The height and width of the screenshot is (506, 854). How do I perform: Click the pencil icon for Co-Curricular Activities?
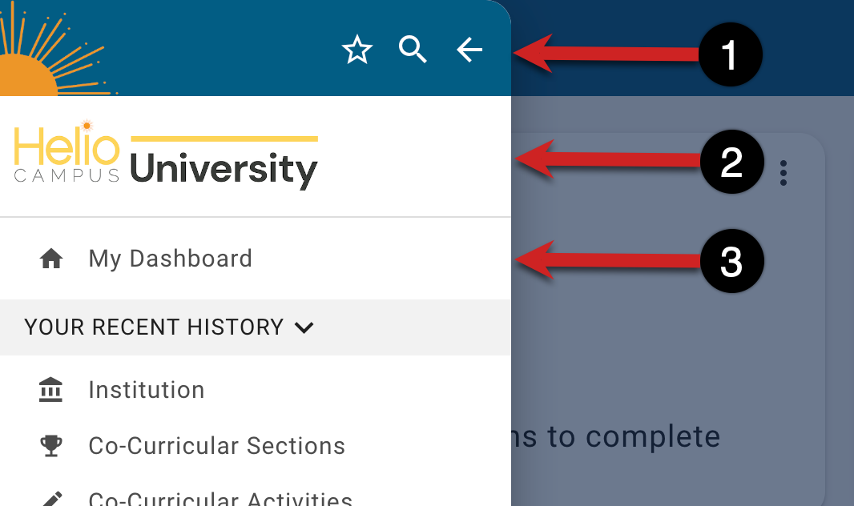click(x=51, y=499)
